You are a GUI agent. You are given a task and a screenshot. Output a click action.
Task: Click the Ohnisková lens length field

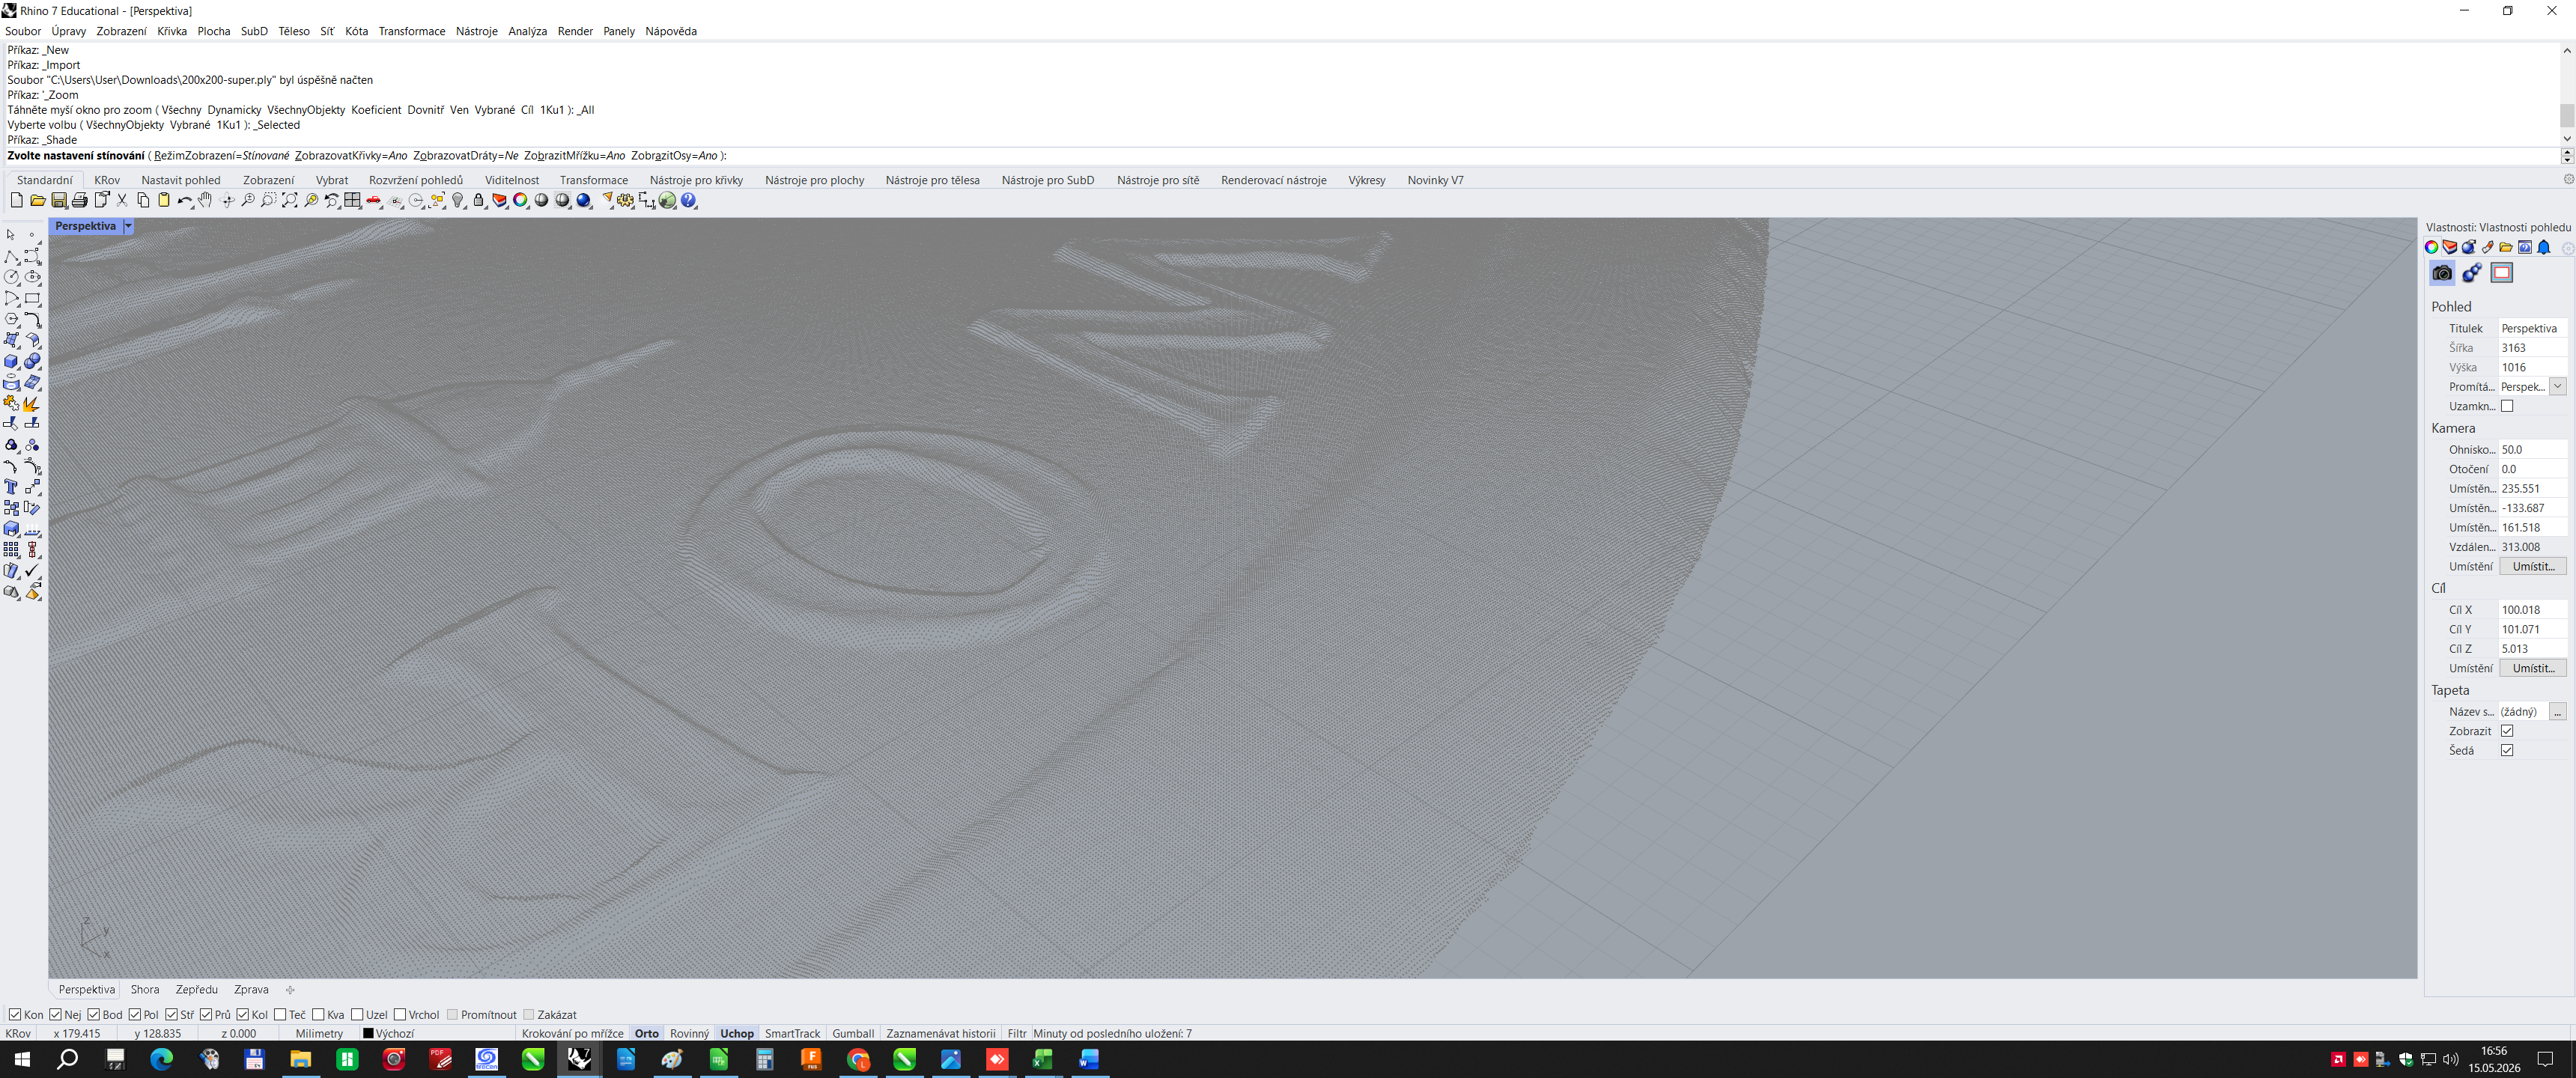(2532, 450)
